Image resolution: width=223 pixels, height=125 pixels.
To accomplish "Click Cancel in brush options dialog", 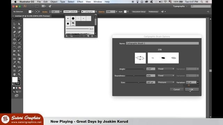I will click(177, 90).
